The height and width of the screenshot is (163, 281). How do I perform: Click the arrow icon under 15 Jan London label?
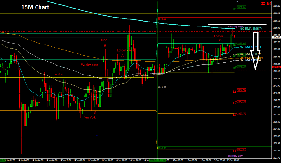(x=220, y=40)
